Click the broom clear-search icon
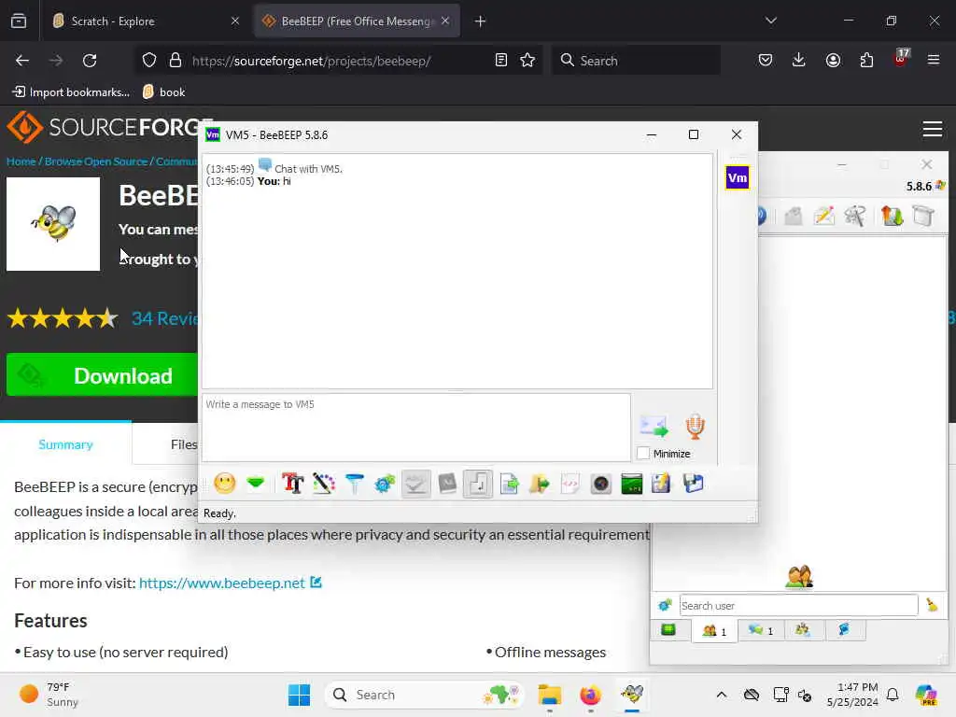The image size is (956, 717). click(933, 605)
